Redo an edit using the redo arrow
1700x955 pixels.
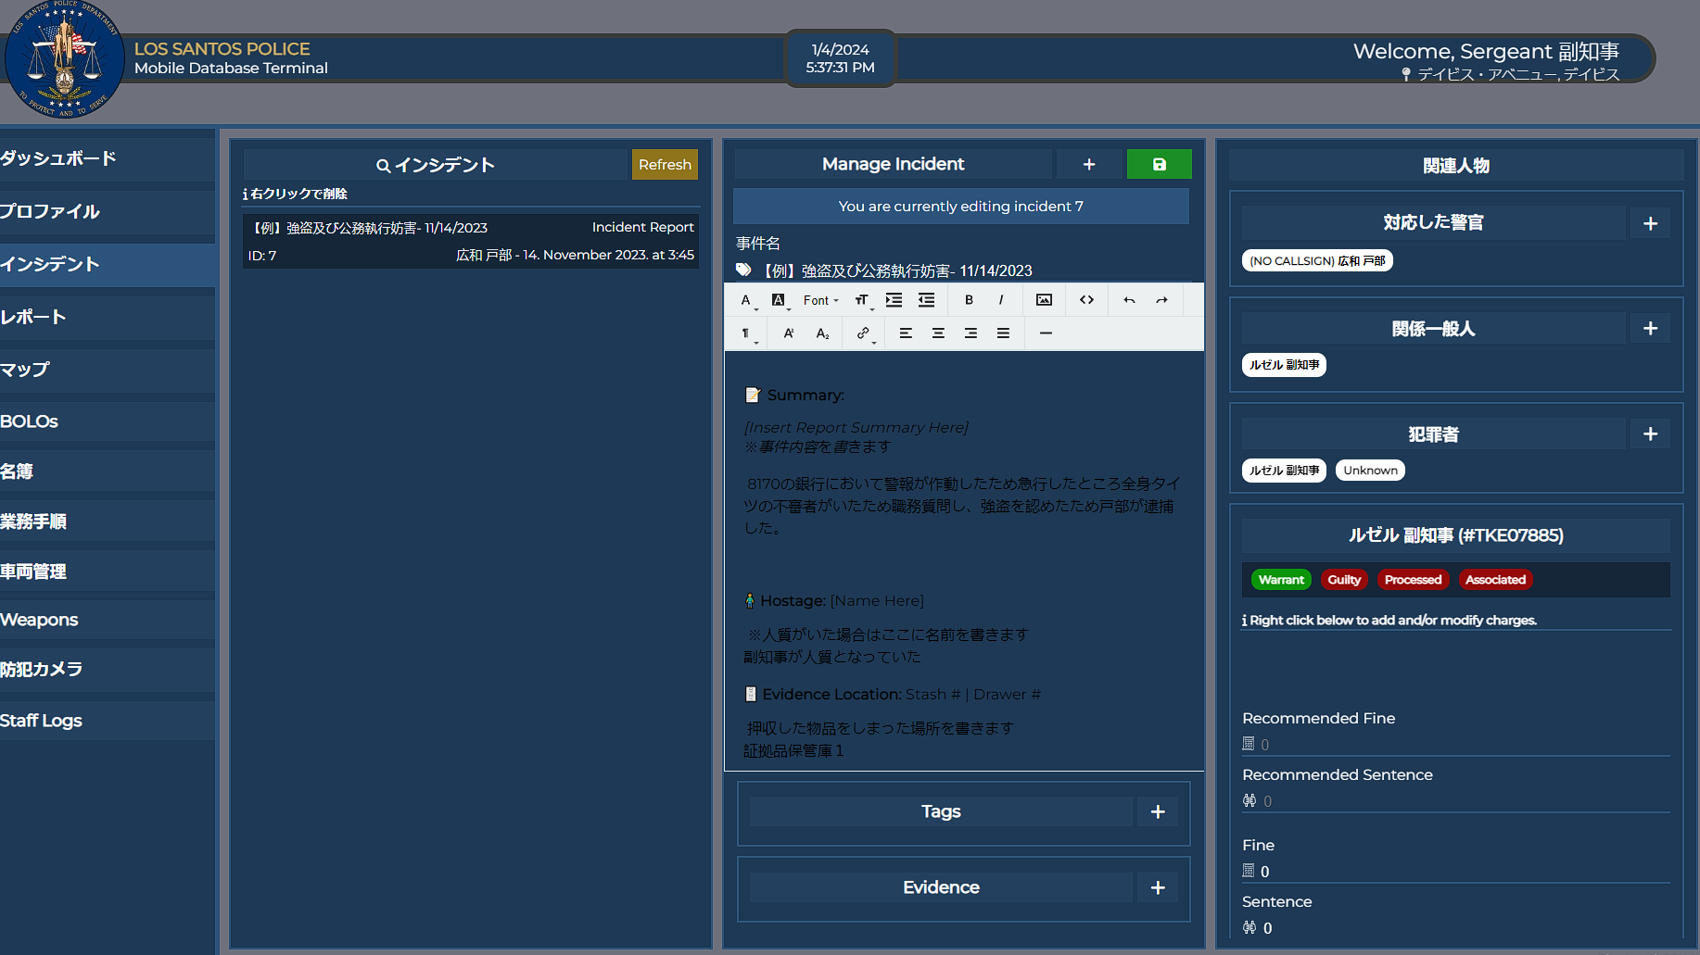[x=1161, y=299]
